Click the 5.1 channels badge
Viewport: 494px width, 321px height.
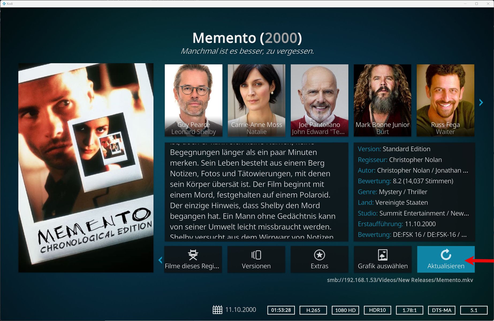point(474,310)
